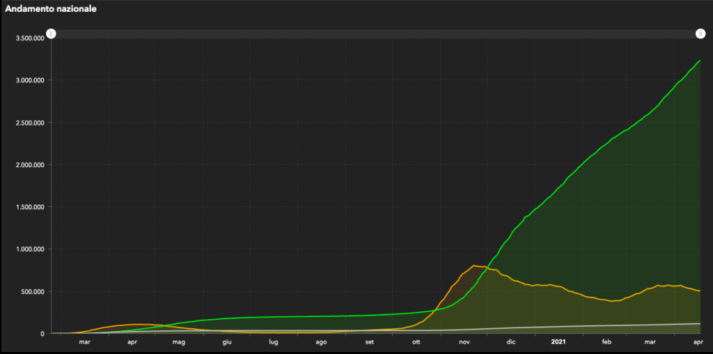Click the 'ago' month axis label
The image size is (713, 354).
coord(321,342)
